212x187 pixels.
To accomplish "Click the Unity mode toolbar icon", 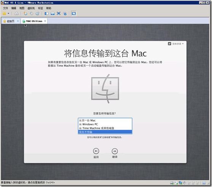I will point(65,13).
